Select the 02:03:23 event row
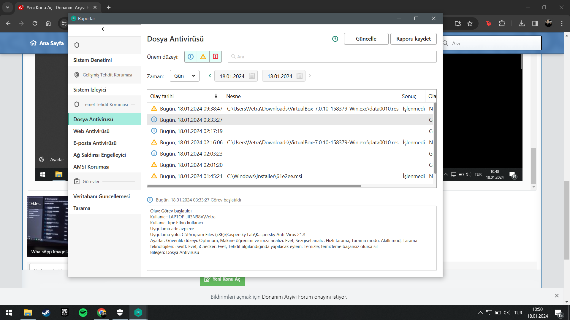The image size is (570, 320). click(290, 154)
